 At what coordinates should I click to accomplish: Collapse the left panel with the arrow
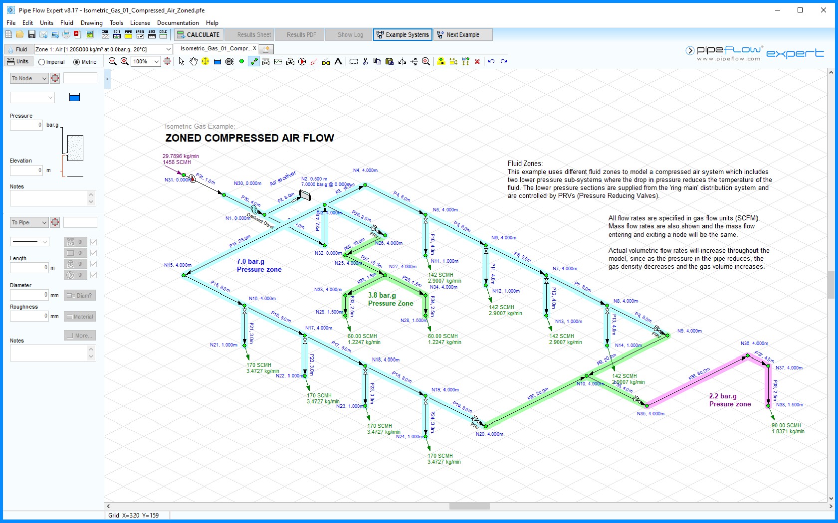coord(107,79)
